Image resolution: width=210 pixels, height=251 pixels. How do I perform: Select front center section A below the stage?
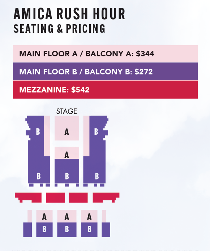click(x=67, y=128)
